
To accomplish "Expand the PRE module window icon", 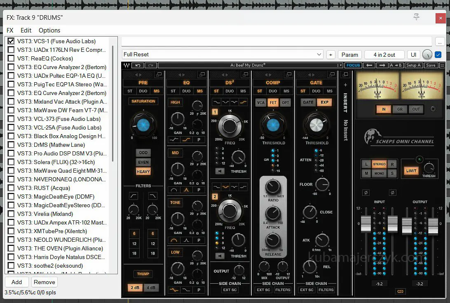I will point(158,74).
